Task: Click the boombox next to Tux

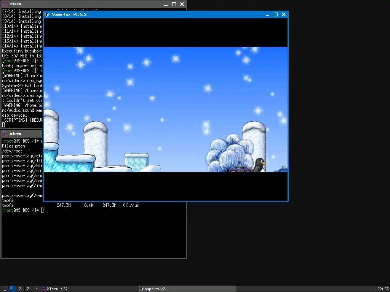Action: point(241,169)
